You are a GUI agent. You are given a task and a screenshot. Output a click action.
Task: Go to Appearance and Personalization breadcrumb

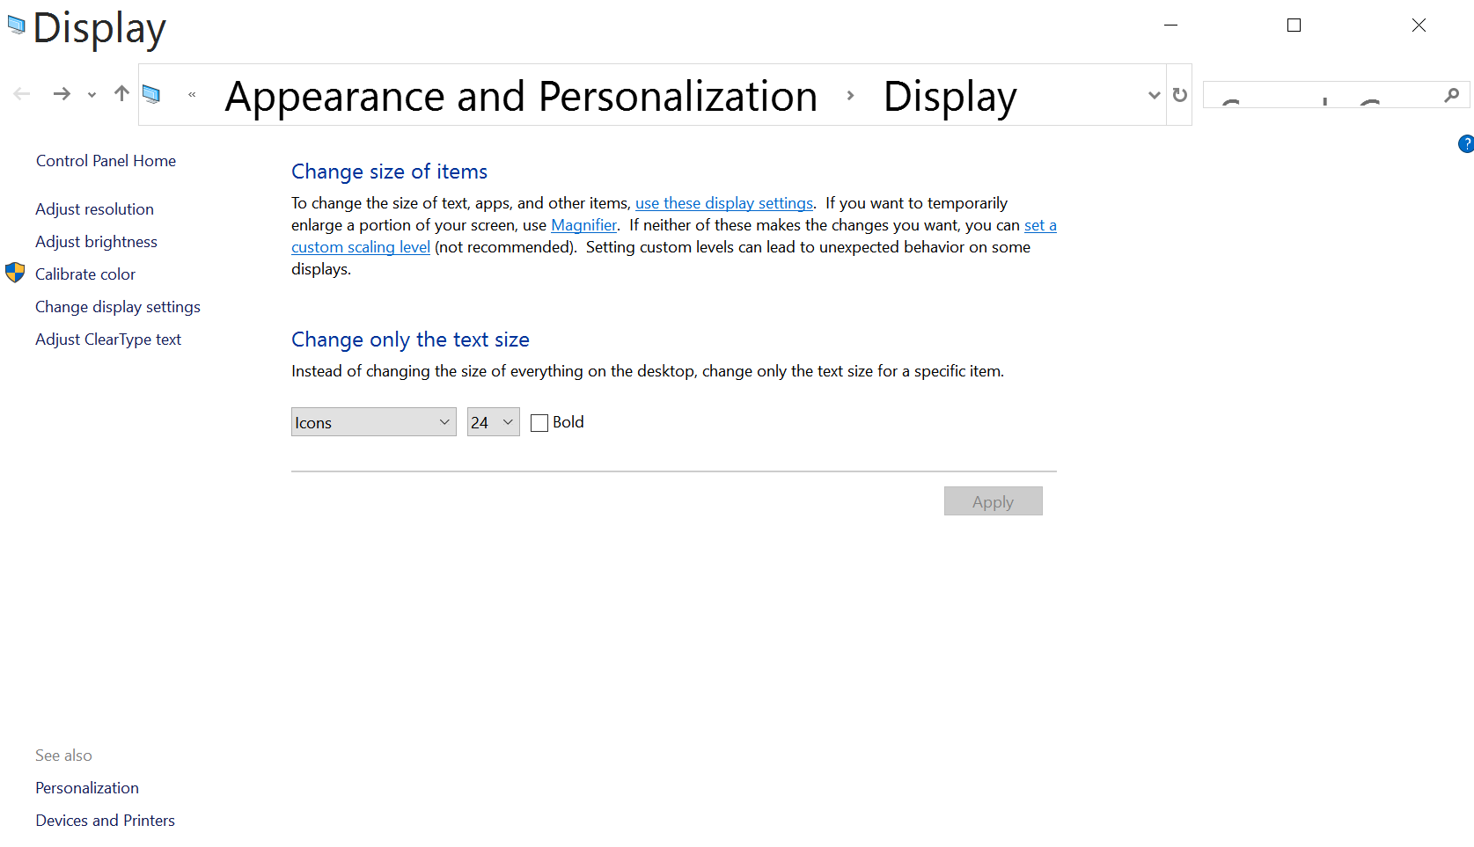point(521,96)
